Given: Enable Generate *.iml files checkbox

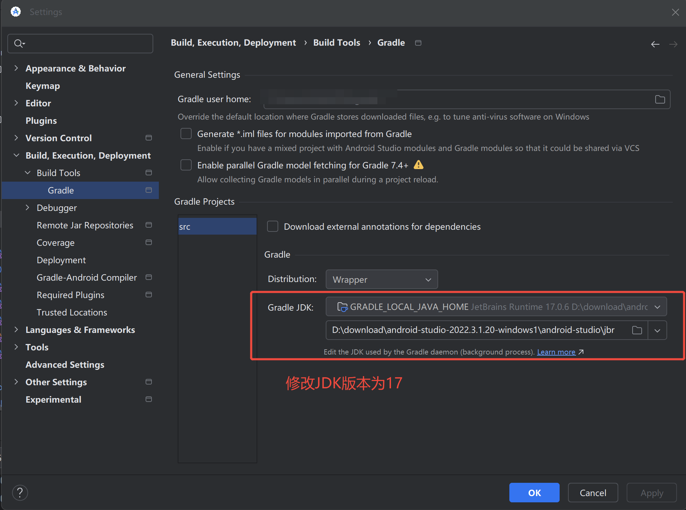Looking at the screenshot, I should (x=186, y=134).
